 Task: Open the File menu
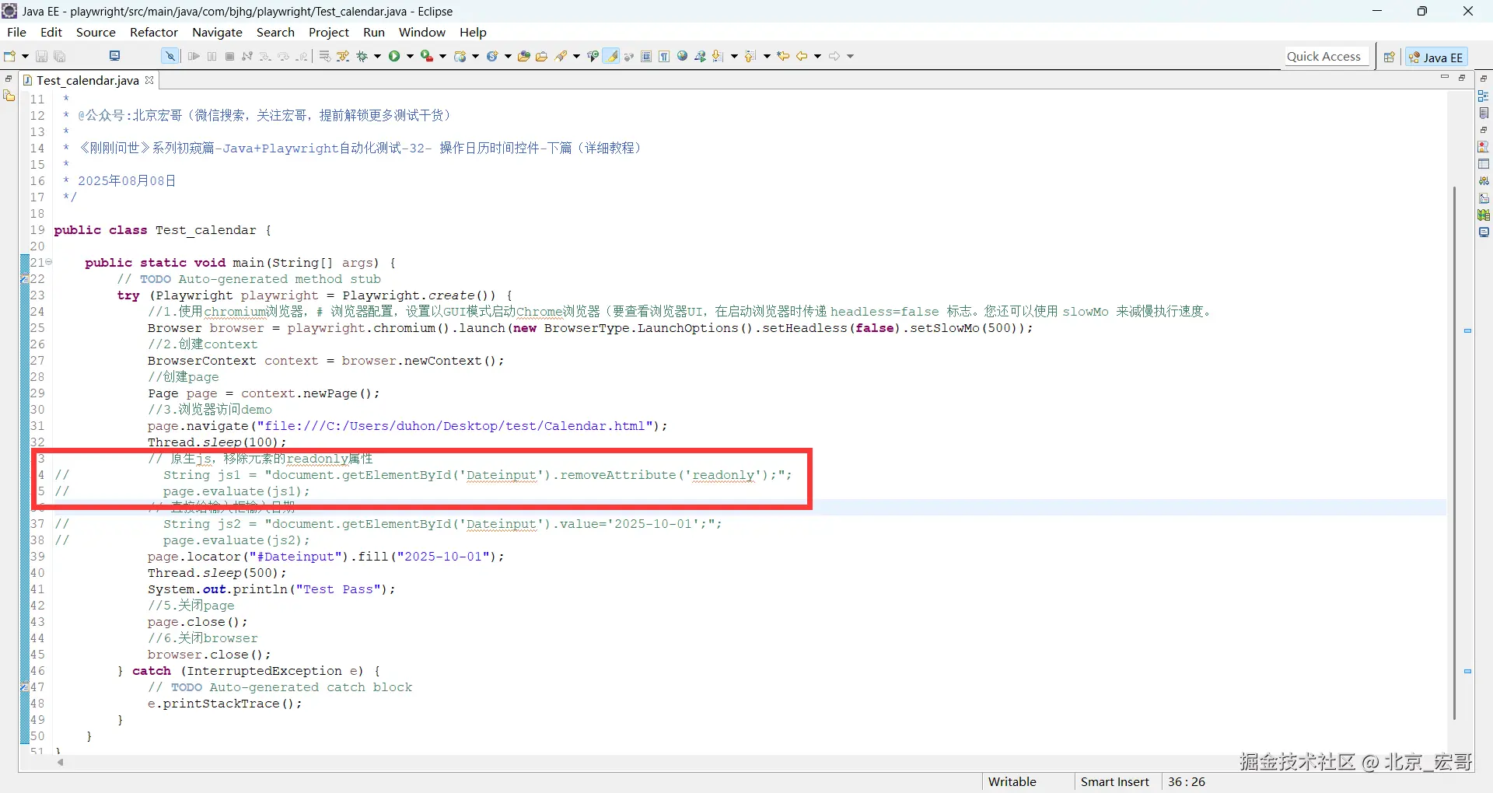click(x=16, y=32)
